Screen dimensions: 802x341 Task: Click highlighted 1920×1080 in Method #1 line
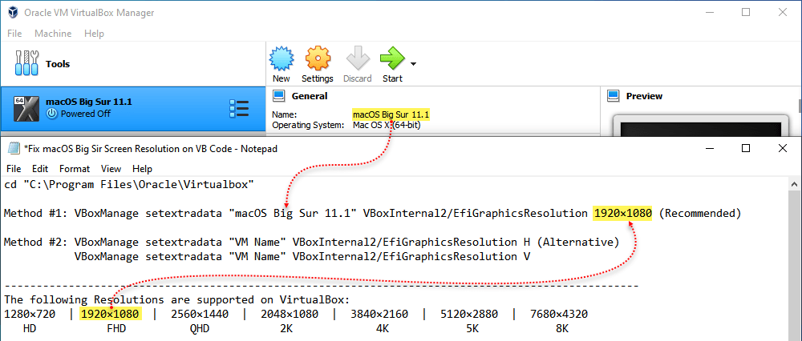click(x=622, y=213)
